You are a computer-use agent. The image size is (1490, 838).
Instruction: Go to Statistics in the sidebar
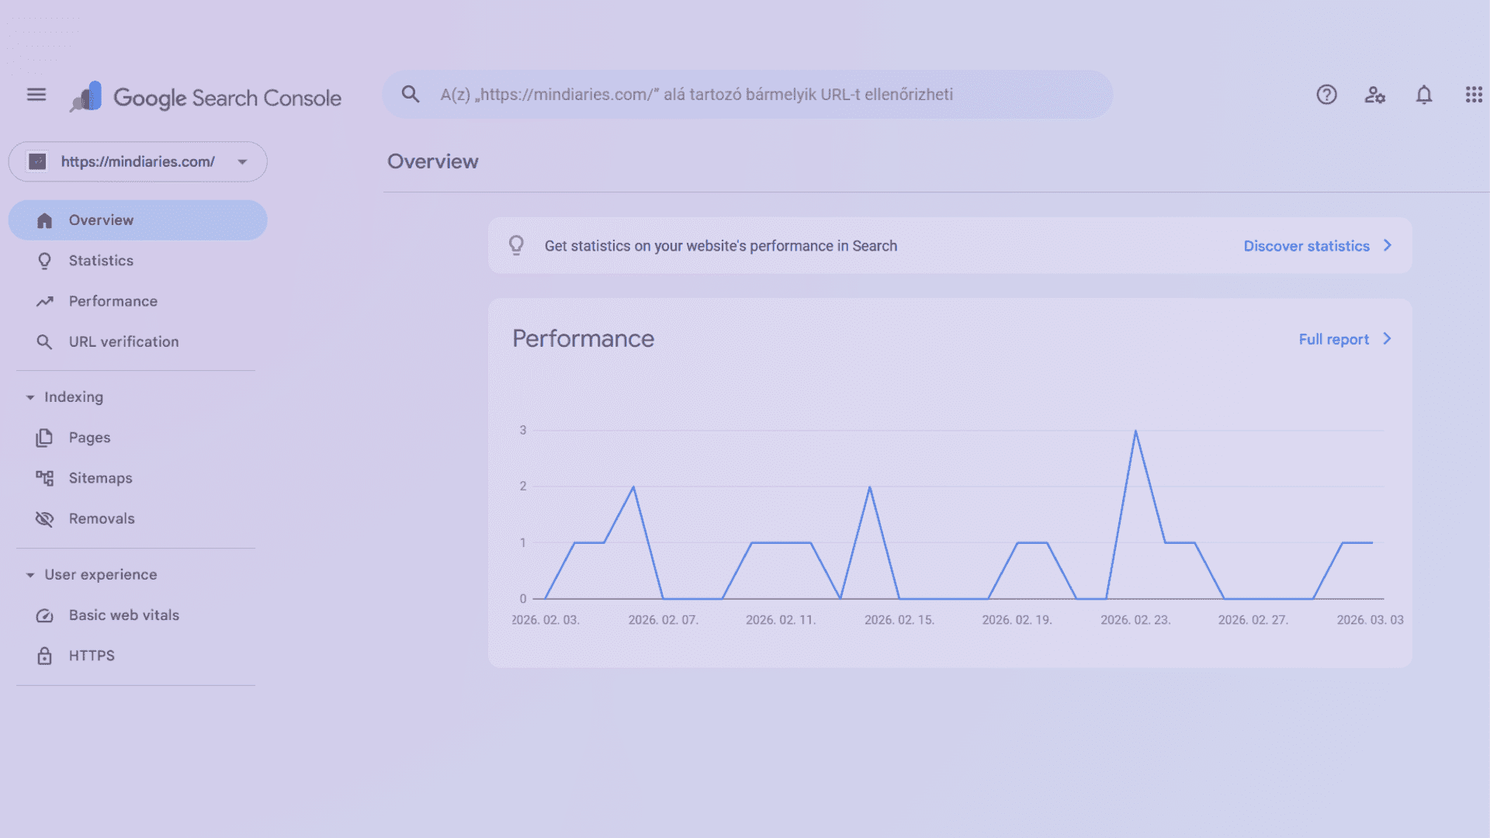tap(138, 261)
